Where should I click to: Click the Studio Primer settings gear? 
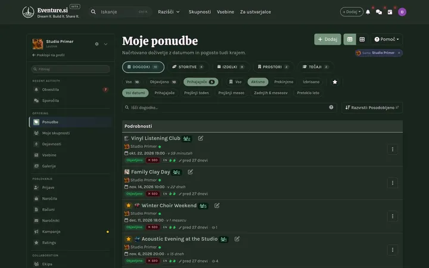click(97, 43)
